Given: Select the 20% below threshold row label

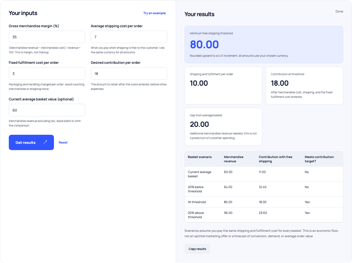Looking at the screenshot, I should (x=196, y=189).
